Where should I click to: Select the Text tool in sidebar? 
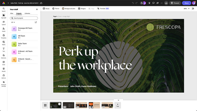[x=4, y=49]
